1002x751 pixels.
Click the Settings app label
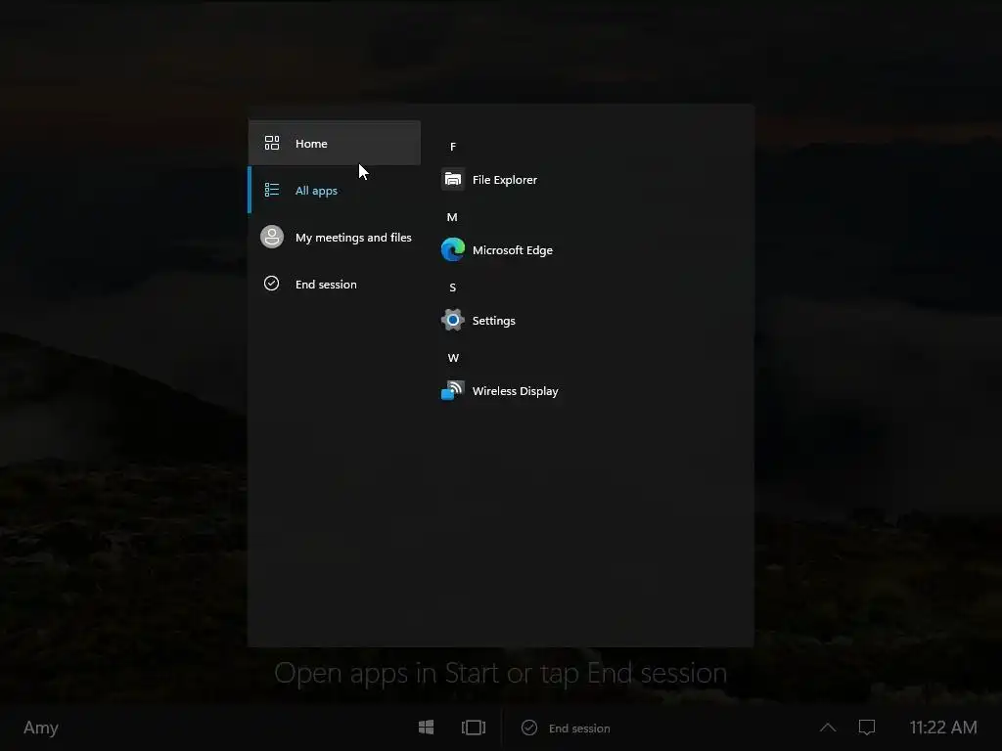click(x=493, y=321)
